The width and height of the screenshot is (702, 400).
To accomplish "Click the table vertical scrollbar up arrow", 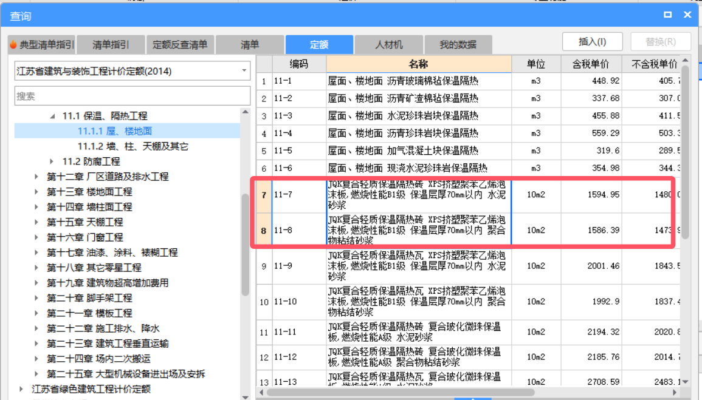I will (686, 60).
